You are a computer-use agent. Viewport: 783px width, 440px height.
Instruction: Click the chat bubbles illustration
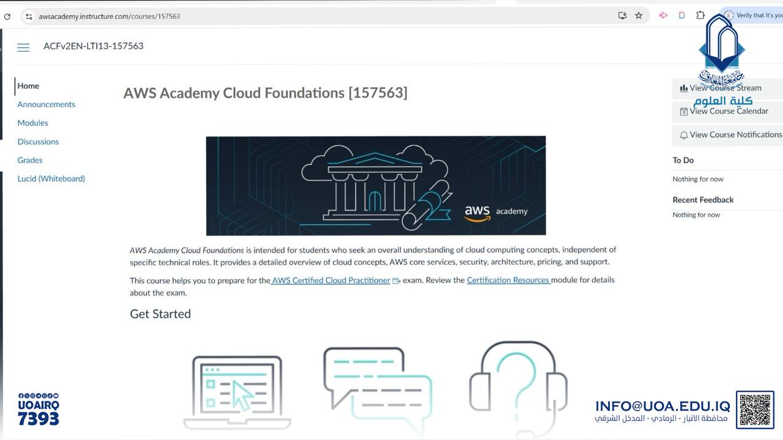[377, 389]
